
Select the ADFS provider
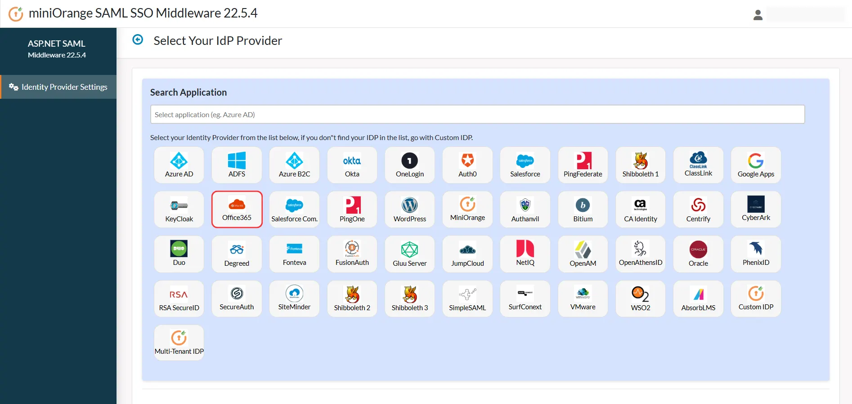click(237, 165)
